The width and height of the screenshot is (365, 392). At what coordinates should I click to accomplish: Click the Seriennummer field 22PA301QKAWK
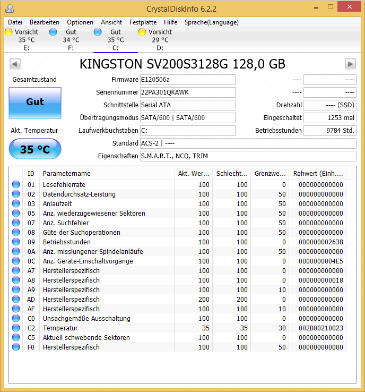pyautogui.click(x=187, y=92)
